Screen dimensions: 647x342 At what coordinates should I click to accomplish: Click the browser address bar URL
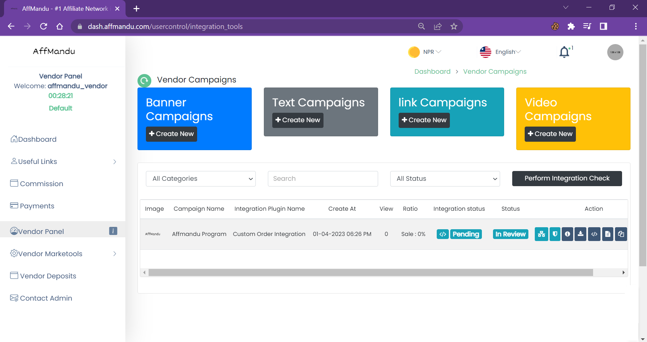tap(165, 26)
